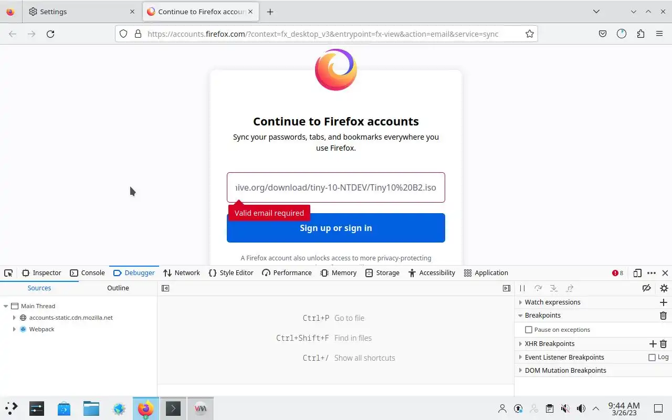672x420 pixels.
Task: Open the Application panel
Action: (486, 273)
